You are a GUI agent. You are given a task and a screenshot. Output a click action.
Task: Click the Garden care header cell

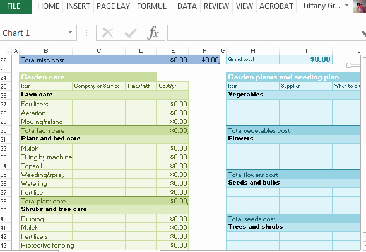[x=88, y=77]
